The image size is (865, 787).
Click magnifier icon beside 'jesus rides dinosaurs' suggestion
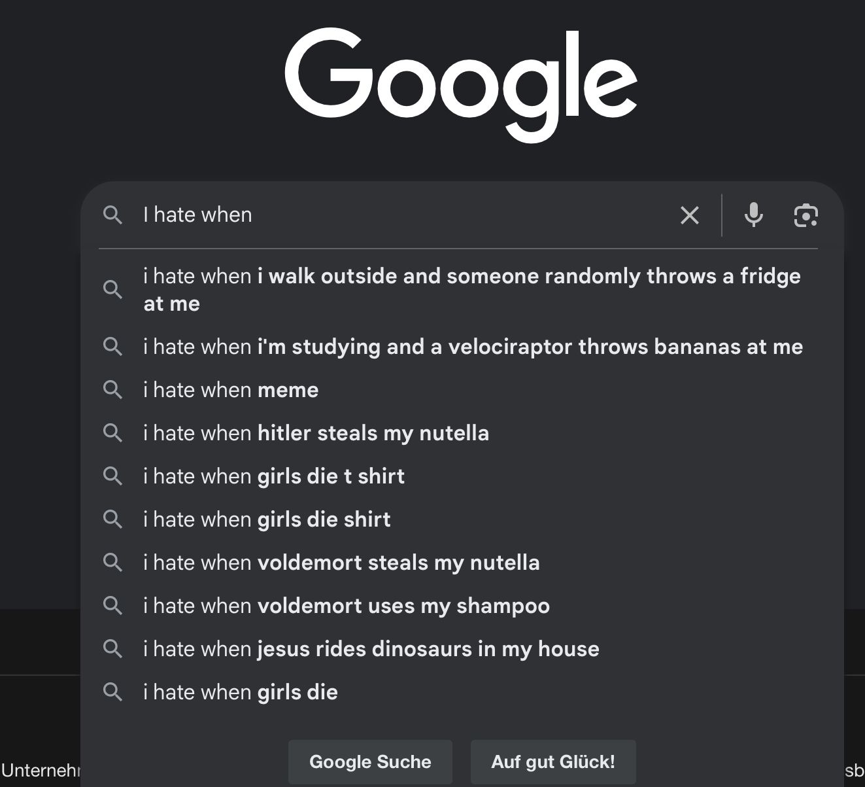[x=112, y=649]
